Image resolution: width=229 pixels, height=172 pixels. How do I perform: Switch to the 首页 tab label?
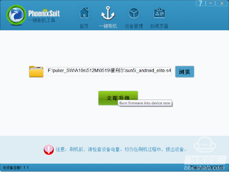84,26
